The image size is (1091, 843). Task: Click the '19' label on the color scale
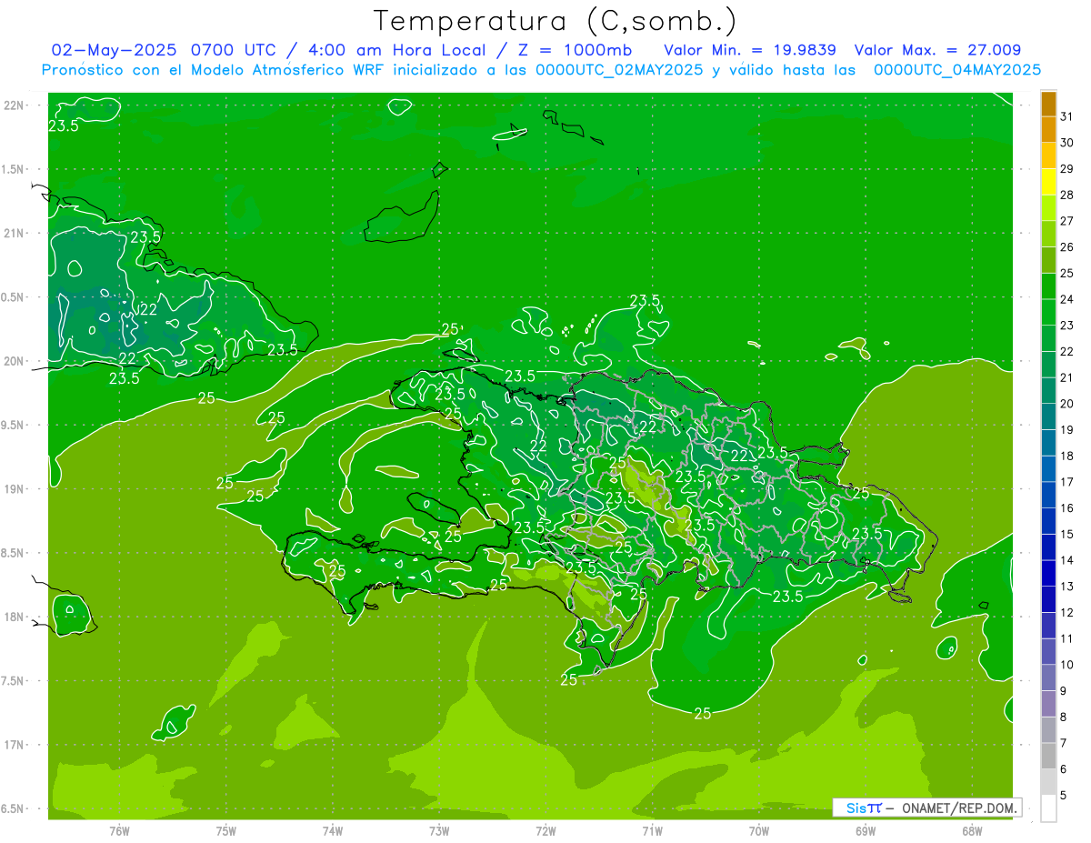1067,430
